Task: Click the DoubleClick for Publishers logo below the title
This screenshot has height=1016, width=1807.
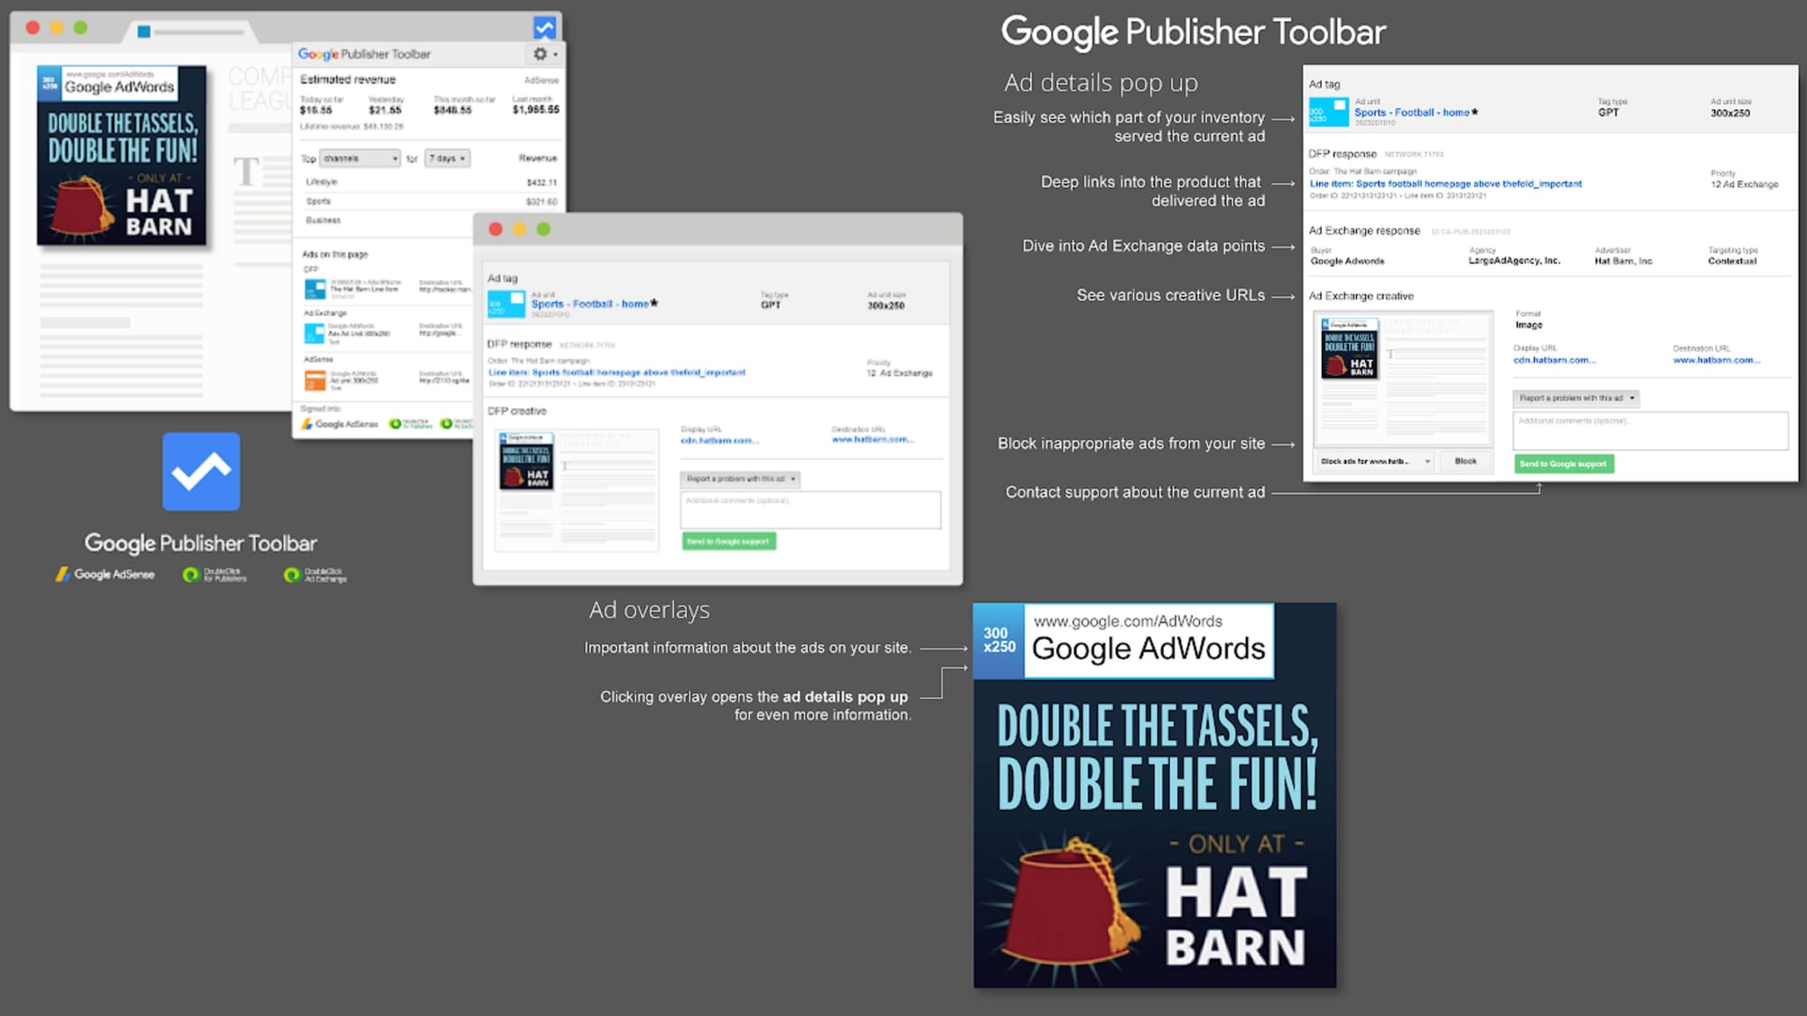Action: [x=214, y=574]
